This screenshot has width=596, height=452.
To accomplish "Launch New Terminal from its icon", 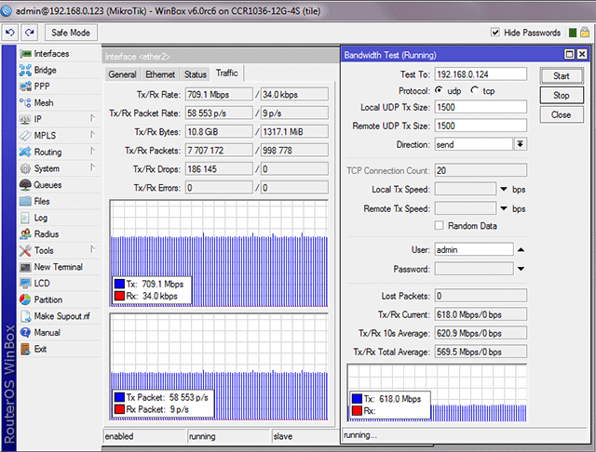I will [25, 267].
